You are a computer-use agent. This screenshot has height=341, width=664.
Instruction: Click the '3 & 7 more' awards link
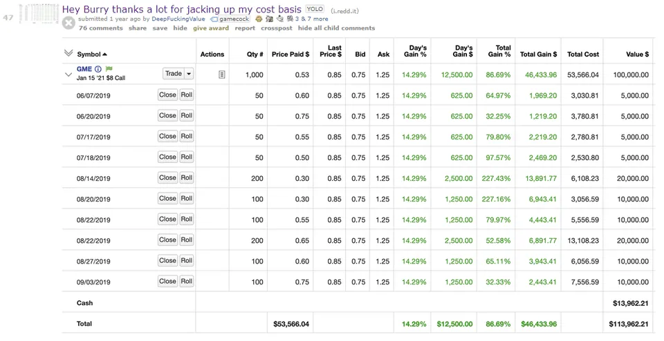pos(312,19)
